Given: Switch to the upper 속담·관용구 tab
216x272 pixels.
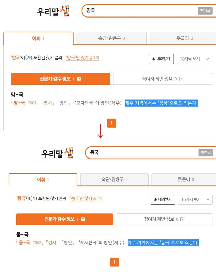Looking at the screenshot, I should point(112,38).
